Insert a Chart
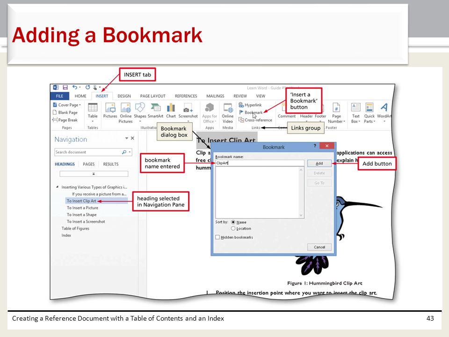The height and width of the screenshot is (337, 449). pyautogui.click(x=171, y=110)
